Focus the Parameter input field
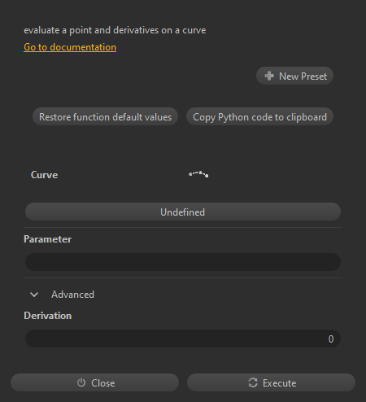This screenshot has height=402, width=366. pyautogui.click(x=183, y=262)
